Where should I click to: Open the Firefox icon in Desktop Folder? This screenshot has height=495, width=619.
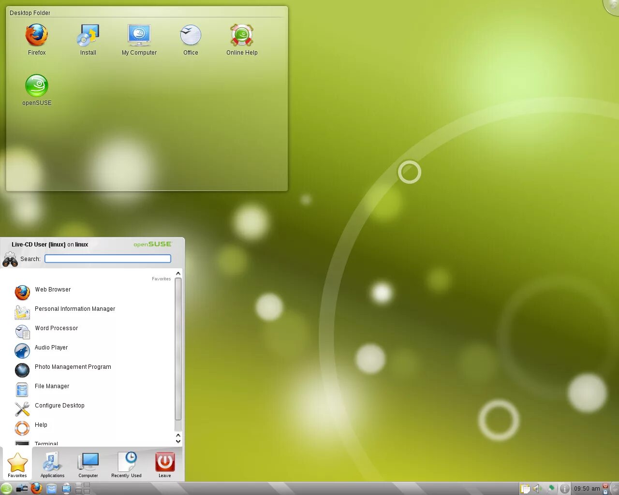pos(37,40)
